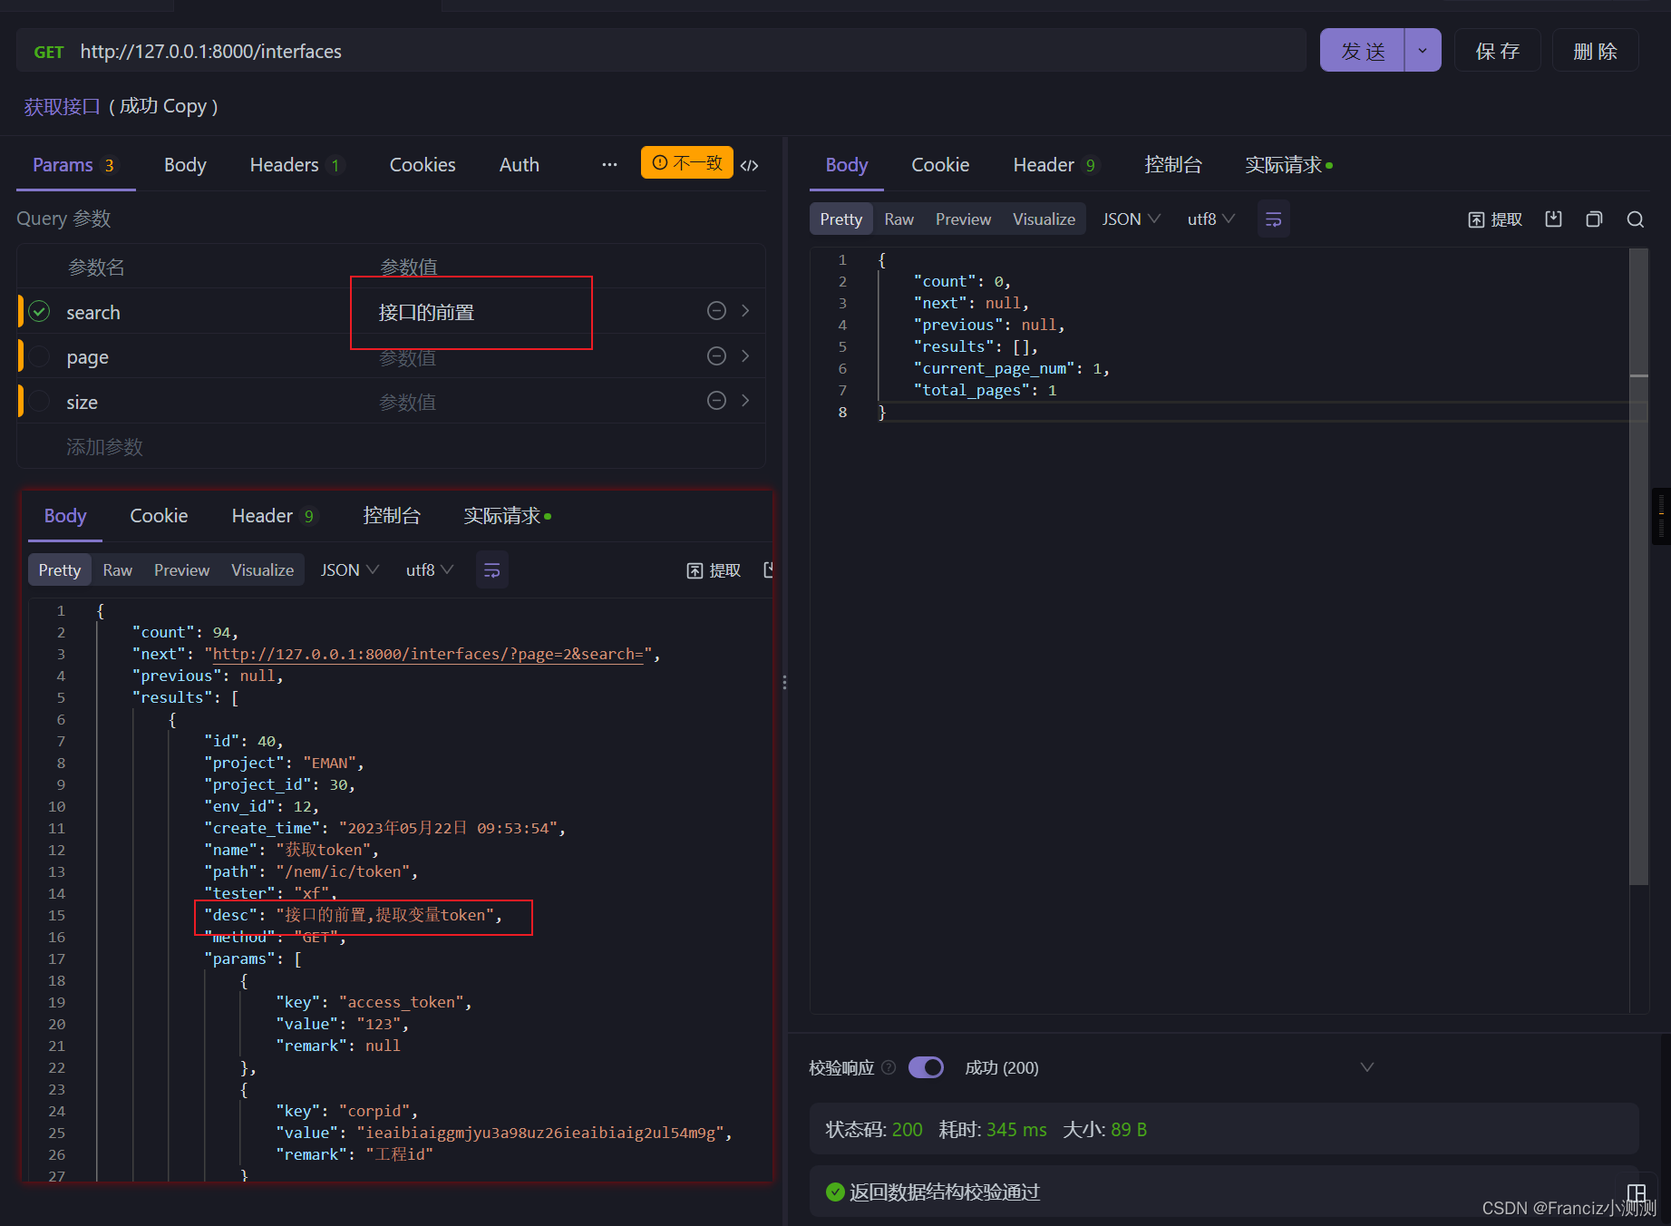Click the 不一致 warning button
The width and height of the screenshot is (1671, 1226).
click(x=686, y=162)
